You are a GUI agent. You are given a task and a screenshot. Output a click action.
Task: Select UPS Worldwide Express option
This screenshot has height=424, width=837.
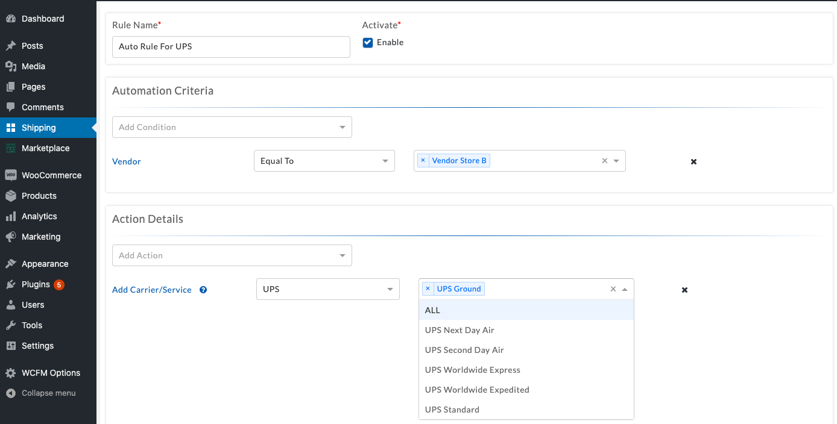[x=526, y=370]
